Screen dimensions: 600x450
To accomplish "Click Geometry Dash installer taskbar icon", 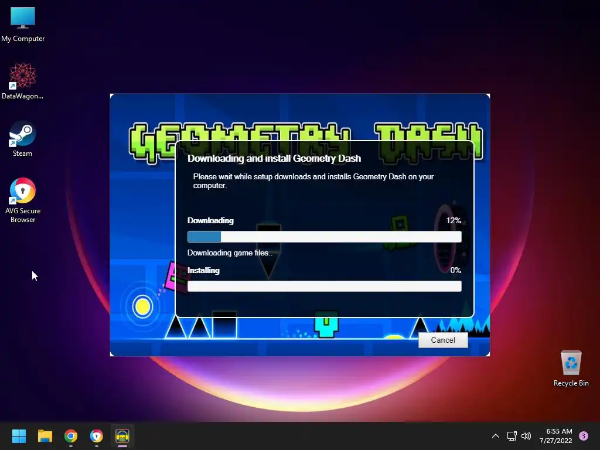I will click(122, 436).
